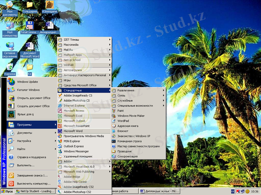The image size is (261, 195).
Task: Open the Paint application from Standard menu
Action: pos(121,111)
